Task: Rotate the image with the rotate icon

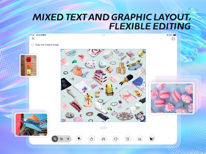Action: [x=91, y=139]
